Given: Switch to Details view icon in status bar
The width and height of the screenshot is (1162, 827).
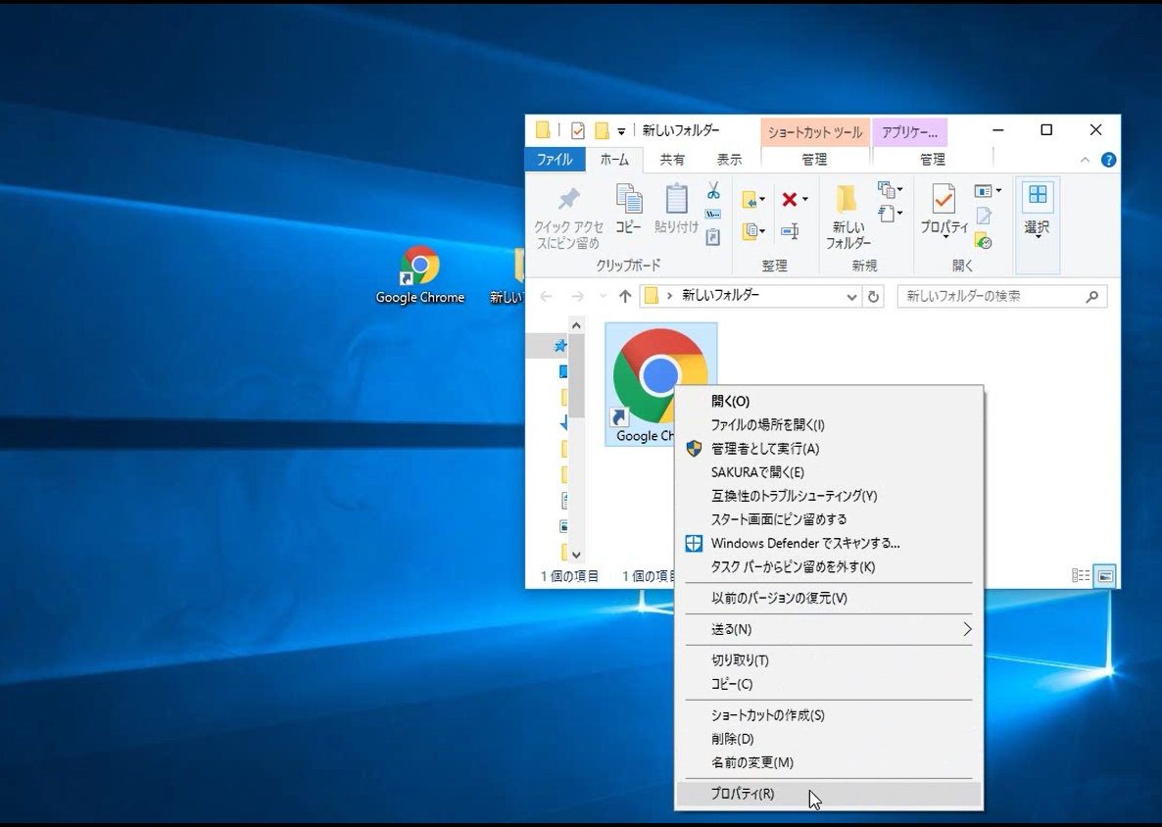Looking at the screenshot, I should pyautogui.click(x=1081, y=575).
